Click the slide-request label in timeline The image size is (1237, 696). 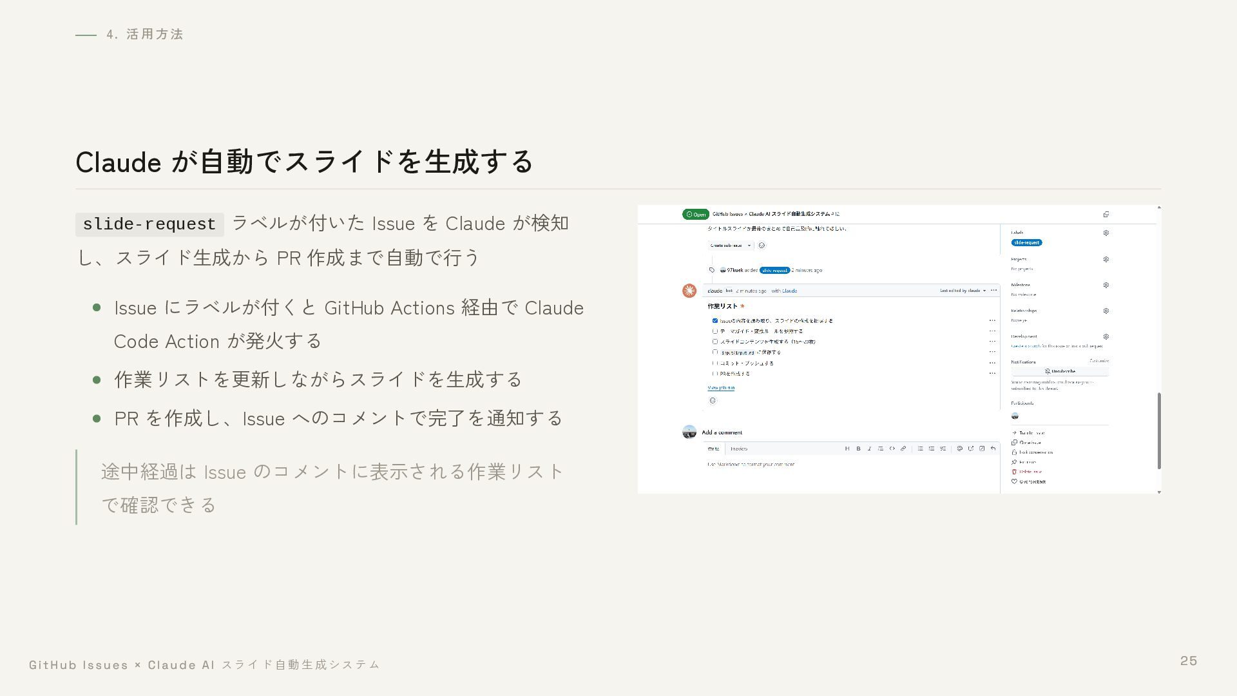click(774, 270)
